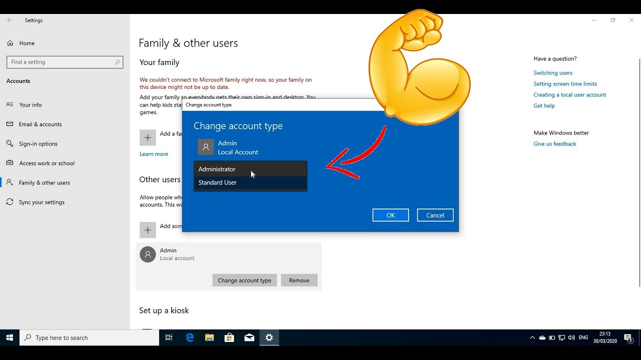Click the network tray icon
Screen dimensions: 641x360
561,338
